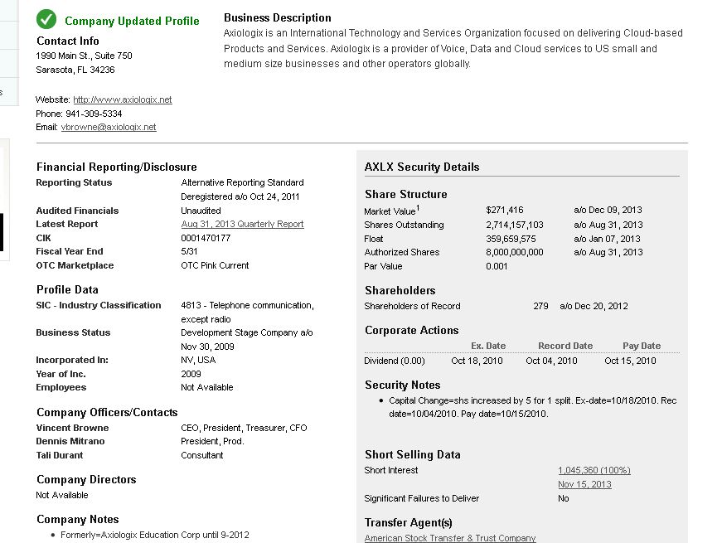Open the www.axiologix.net website link
This screenshot has width=722, height=543.
(122, 99)
